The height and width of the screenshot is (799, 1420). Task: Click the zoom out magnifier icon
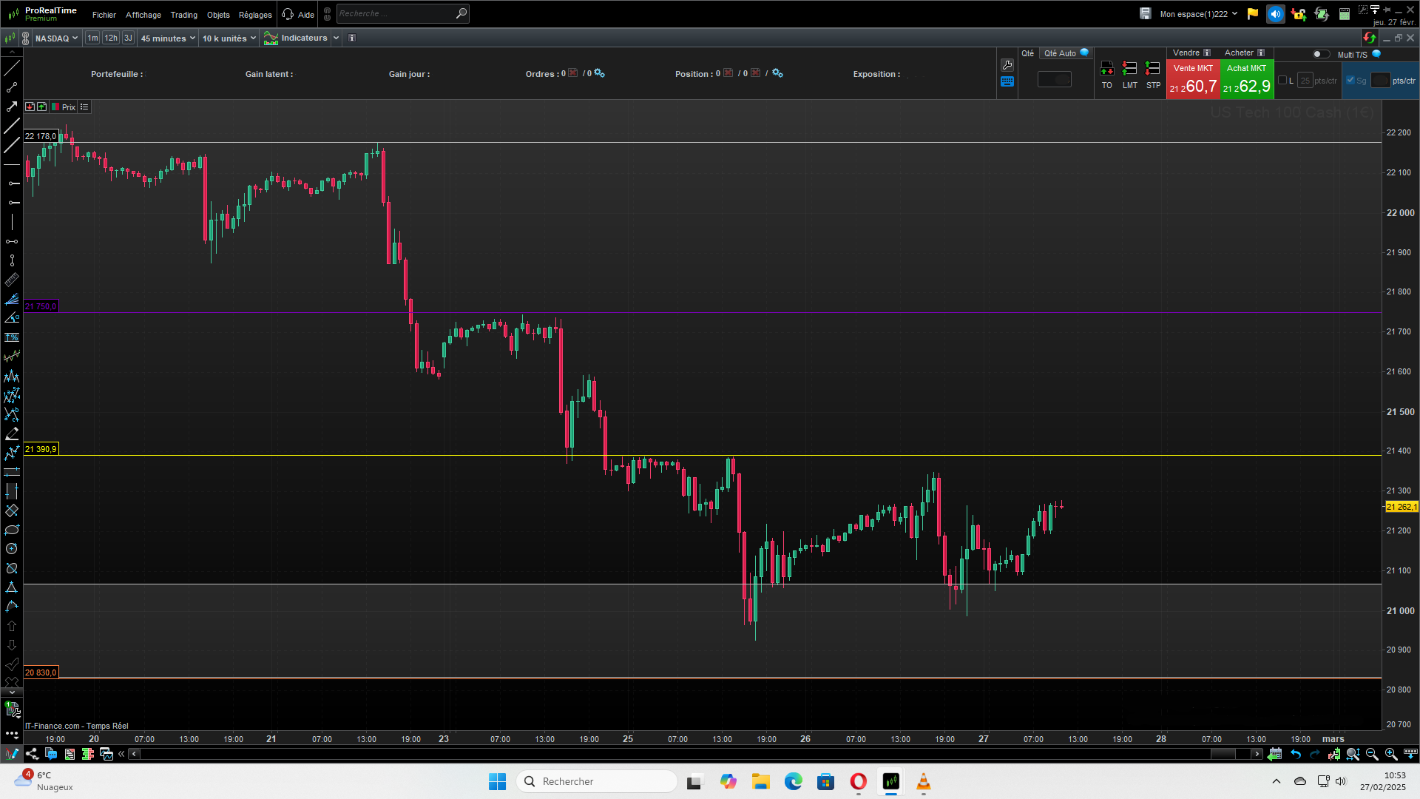1372,754
